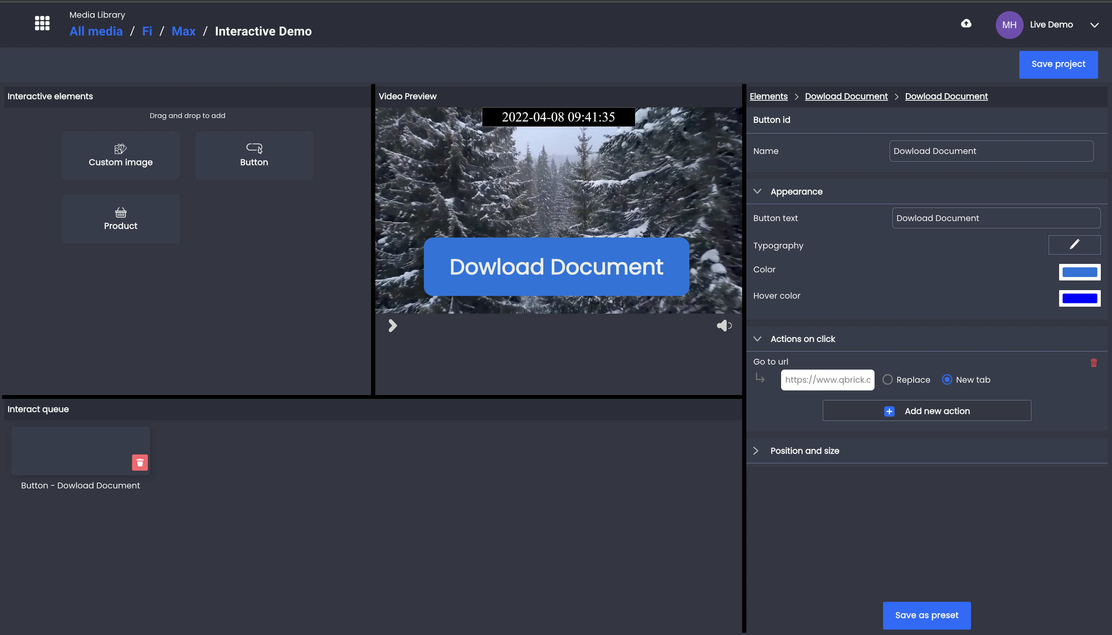Viewport: 1112px width, 635px height.
Task: Select the Custom image element tile
Action: (x=120, y=155)
